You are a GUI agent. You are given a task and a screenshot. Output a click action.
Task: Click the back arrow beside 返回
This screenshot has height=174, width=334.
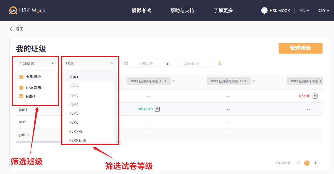[10, 29]
